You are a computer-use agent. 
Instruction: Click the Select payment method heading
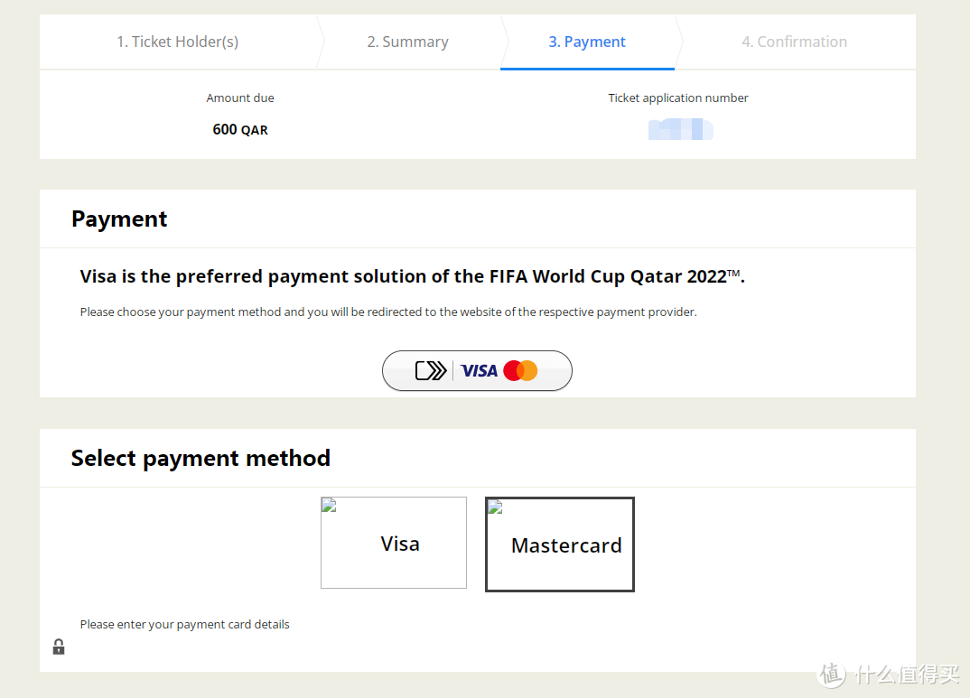(201, 458)
